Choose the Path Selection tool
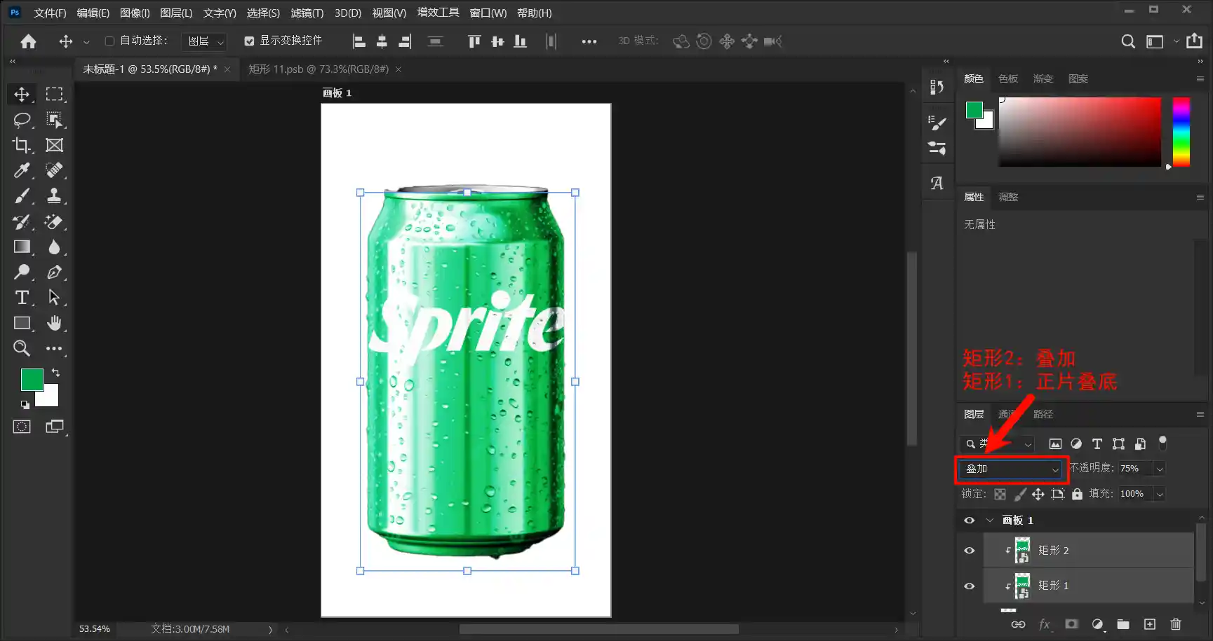The image size is (1213, 641). (x=54, y=298)
